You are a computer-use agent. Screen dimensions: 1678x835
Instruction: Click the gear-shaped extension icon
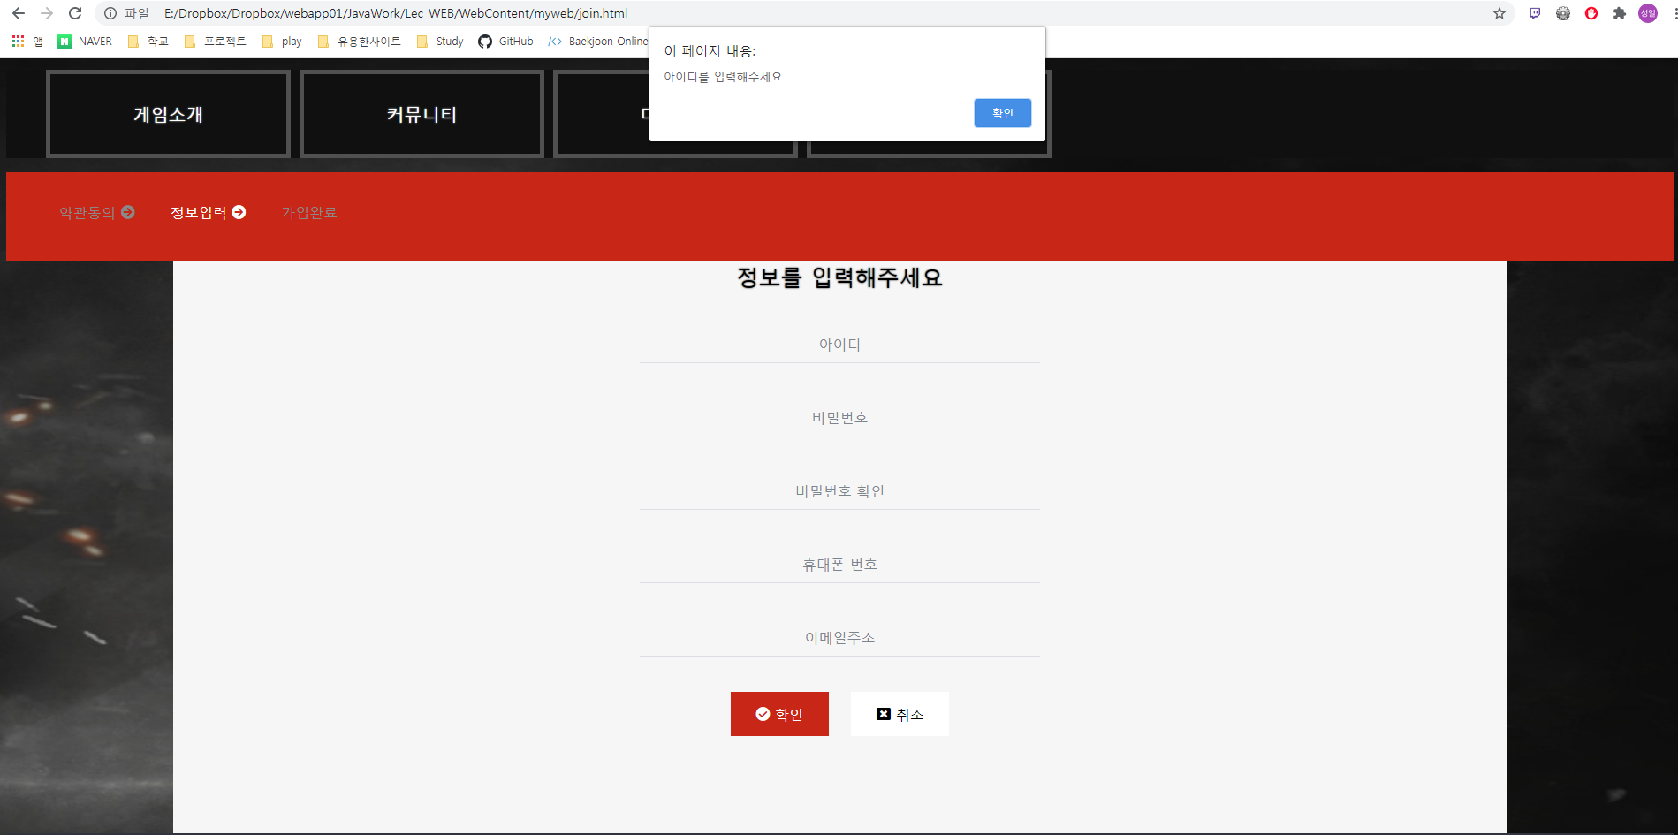tap(1563, 13)
